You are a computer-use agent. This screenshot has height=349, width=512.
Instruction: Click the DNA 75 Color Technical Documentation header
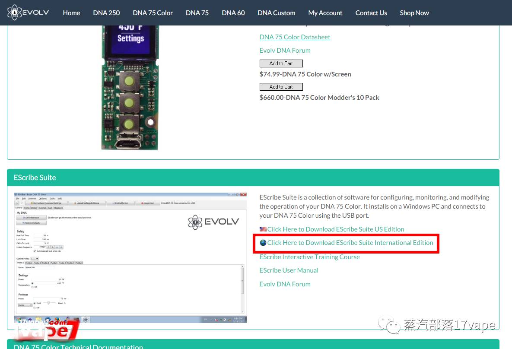[x=253, y=344]
